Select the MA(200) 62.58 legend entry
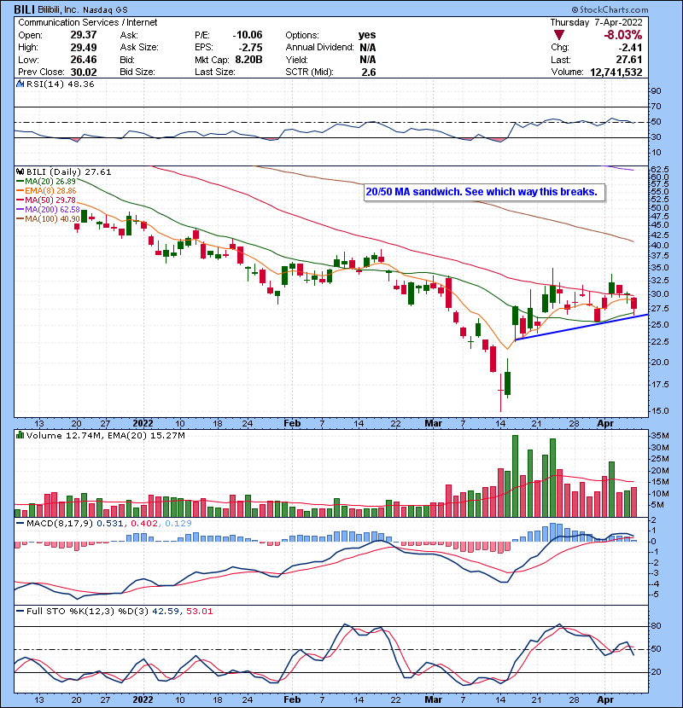The height and width of the screenshot is (708, 683). 48,210
